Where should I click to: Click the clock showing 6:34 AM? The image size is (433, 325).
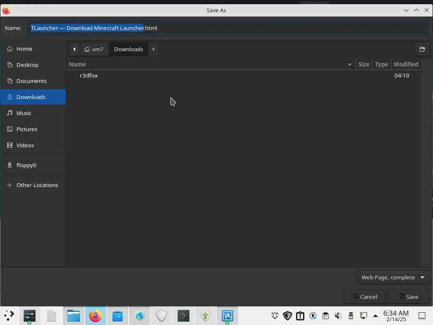pyautogui.click(x=396, y=316)
